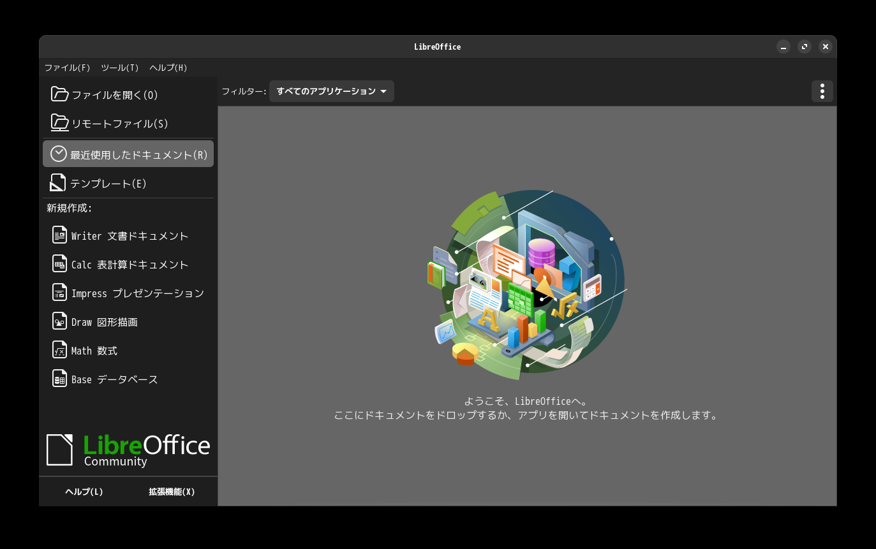876x549 pixels.
Task: Click the Draw 図形描画 icon
Action: [x=59, y=321]
